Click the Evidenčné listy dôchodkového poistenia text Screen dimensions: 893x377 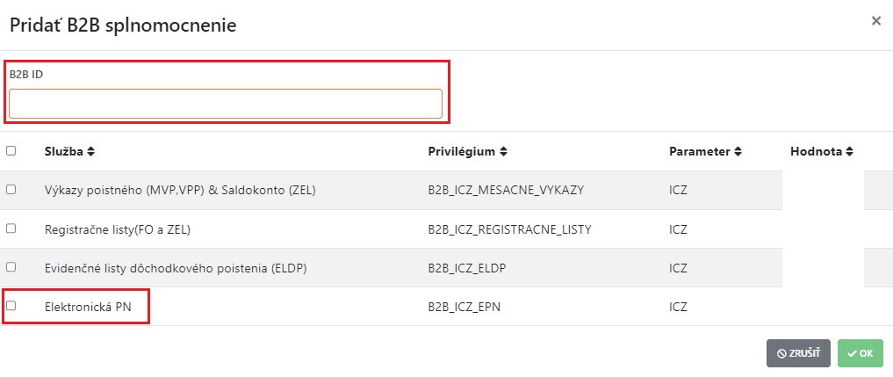click(175, 268)
